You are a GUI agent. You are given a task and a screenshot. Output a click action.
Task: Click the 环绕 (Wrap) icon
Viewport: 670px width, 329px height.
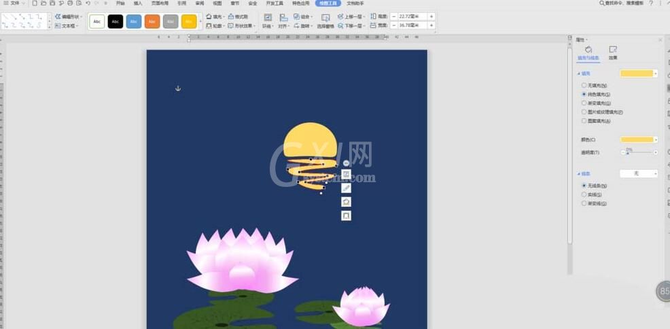point(268,18)
